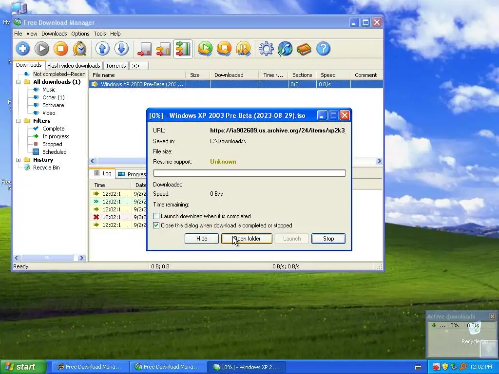Switch to the Torrents tab
This screenshot has width=499, height=374.
(x=116, y=66)
